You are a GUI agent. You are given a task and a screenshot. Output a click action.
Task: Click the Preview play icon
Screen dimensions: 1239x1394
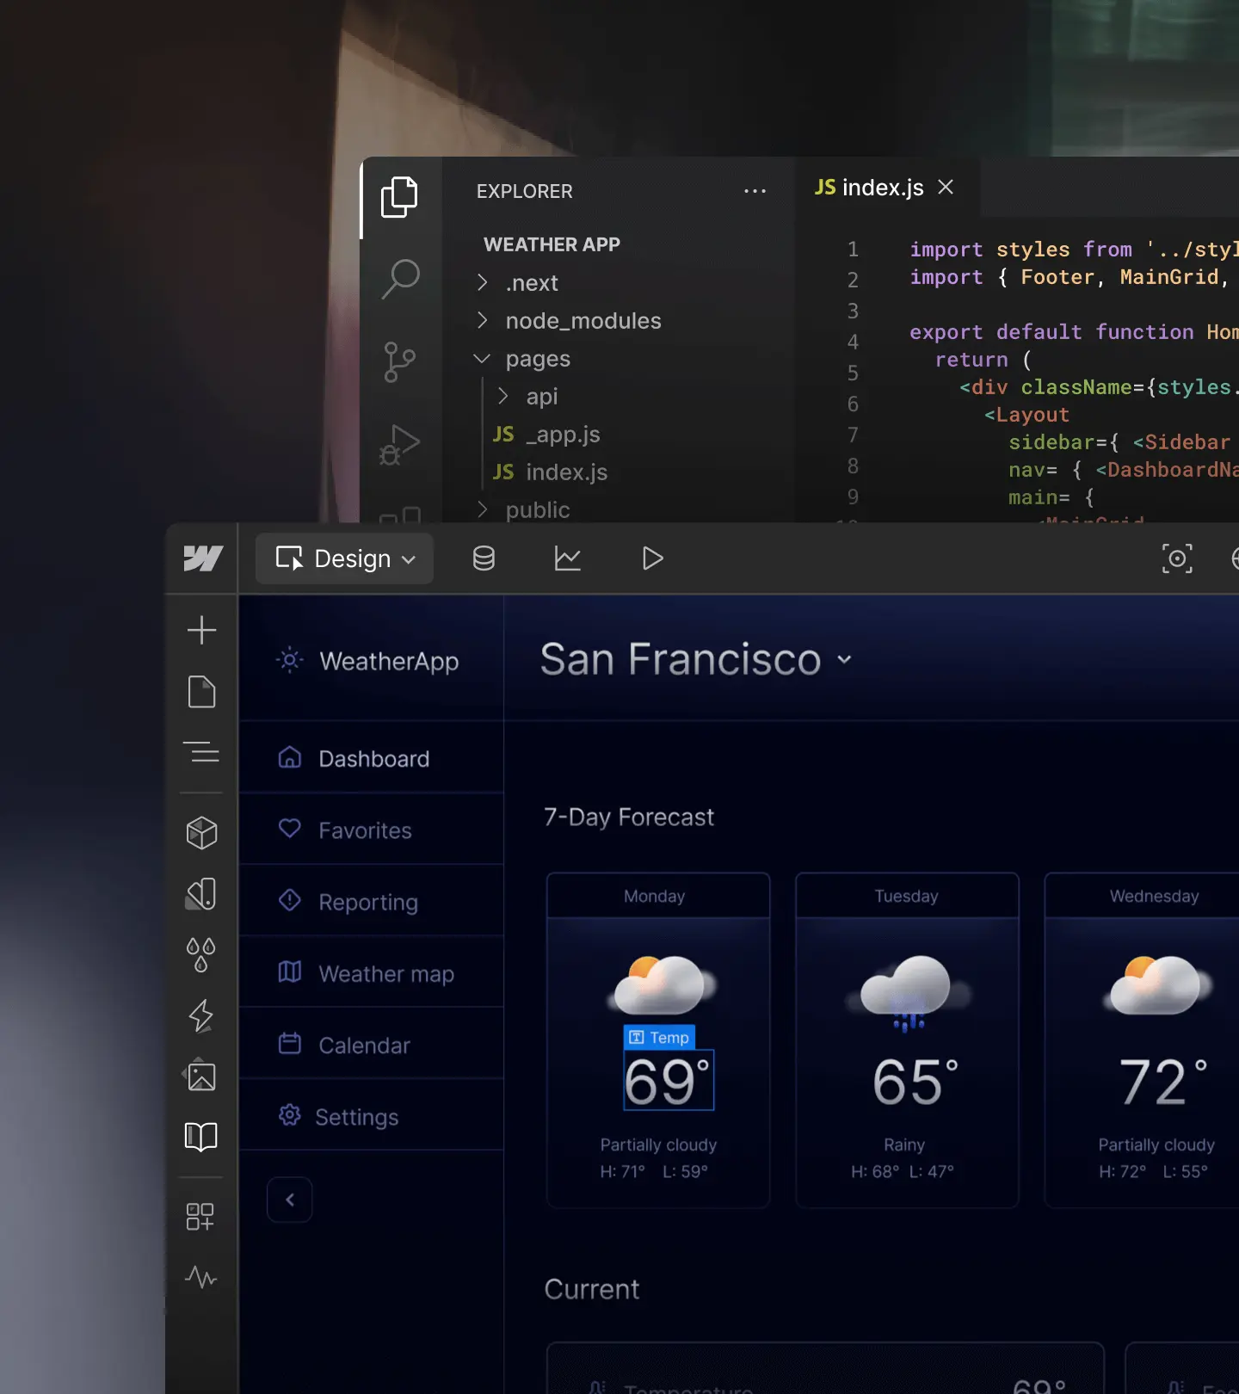coord(652,558)
